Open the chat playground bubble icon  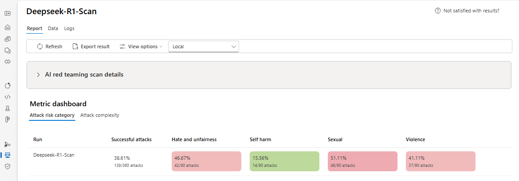[8, 50]
